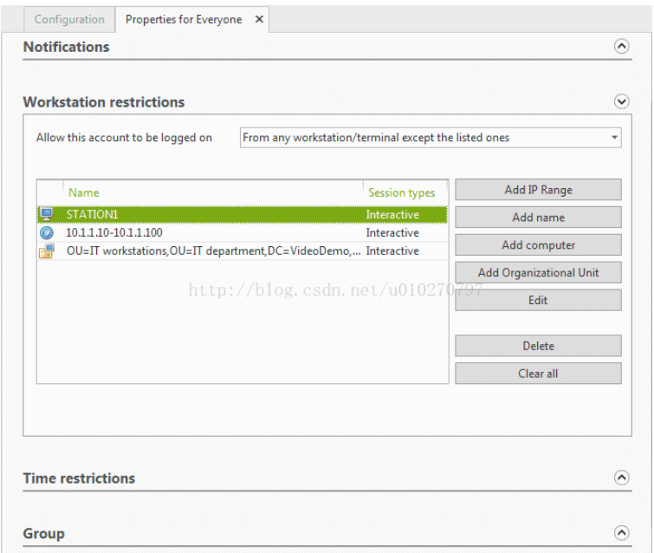Click the Organizational Unit folder icon
Image resolution: width=654 pixels, height=553 pixels.
click(47, 251)
